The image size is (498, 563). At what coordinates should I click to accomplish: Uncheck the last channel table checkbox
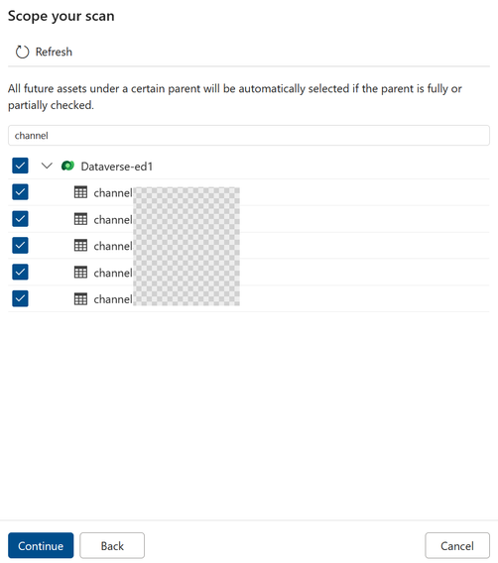point(20,298)
